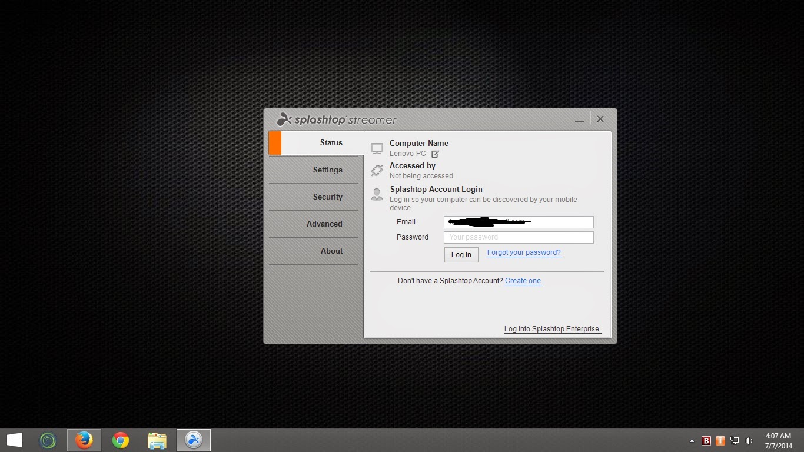Click the monitor icon beside Computer Name
804x452 pixels.
click(x=377, y=147)
